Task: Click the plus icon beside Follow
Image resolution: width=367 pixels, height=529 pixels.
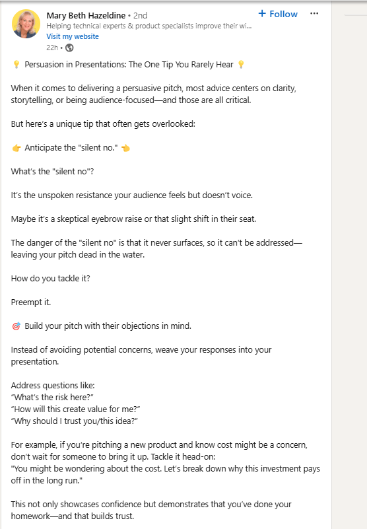Action: click(262, 13)
